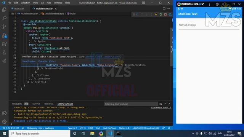This screenshot has height=137, width=244.
Task: Clear the debug console output
Action: coord(161,104)
